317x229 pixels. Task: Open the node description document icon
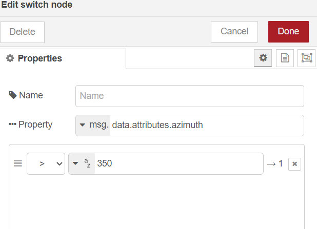click(285, 58)
